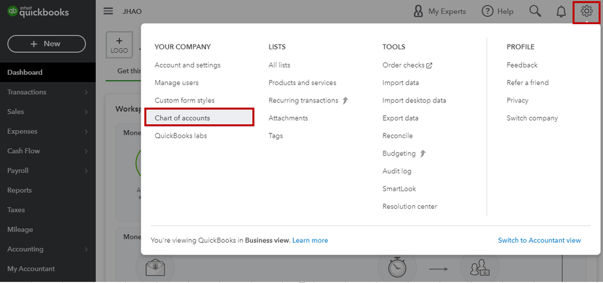Click the + New button
This screenshot has height=283, width=603.
click(46, 44)
